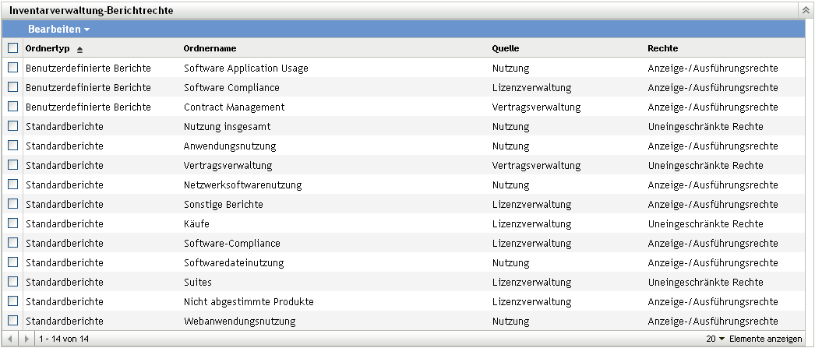Check the Software Application Usage row
This screenshot has width=815, height=348.
coord(12,68)
